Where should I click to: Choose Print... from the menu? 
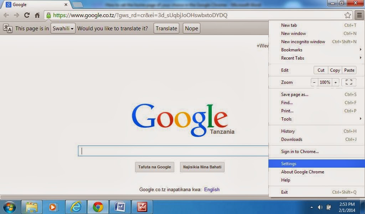317,111
